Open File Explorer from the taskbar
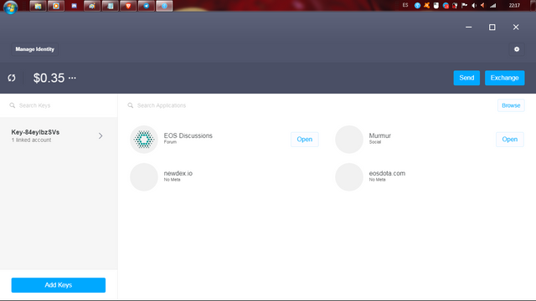 (x=38, y=6)
